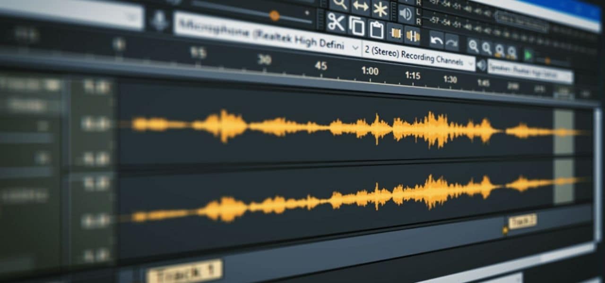Undo the last edit
This screenshot has width=605, height=283.
436,41
